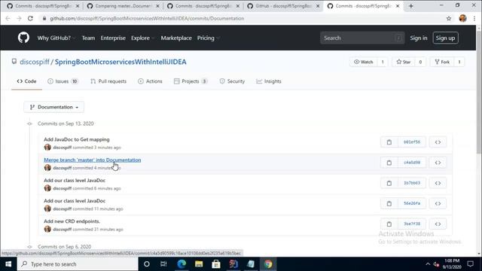
Task: Copy SHA of the Merge branch 'master' commit
Action: click(389, 163)
